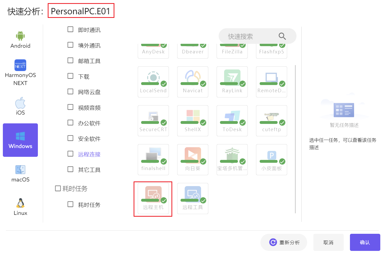
Task: Click the search magnifier icon
Action: (x=282, y=36)
